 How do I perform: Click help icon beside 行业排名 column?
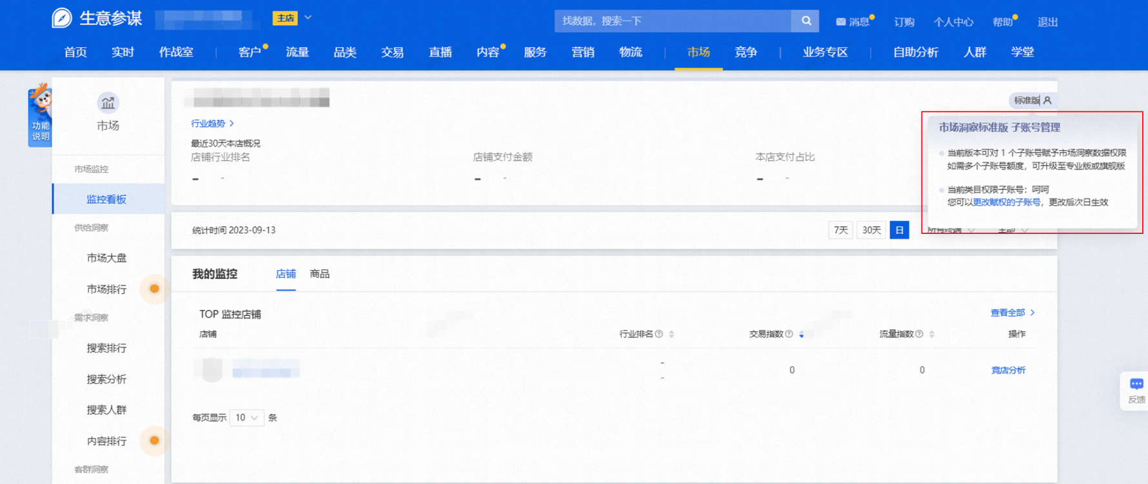coord(659,334)
